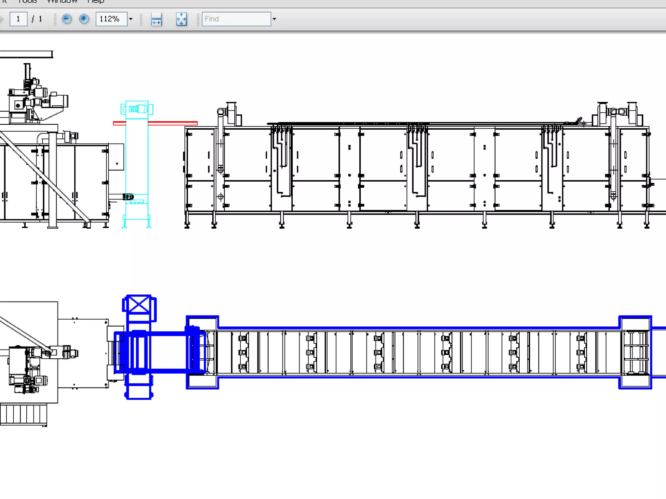
Task: Click the grip handle before zoom buttons
Action: pos(55,19)
